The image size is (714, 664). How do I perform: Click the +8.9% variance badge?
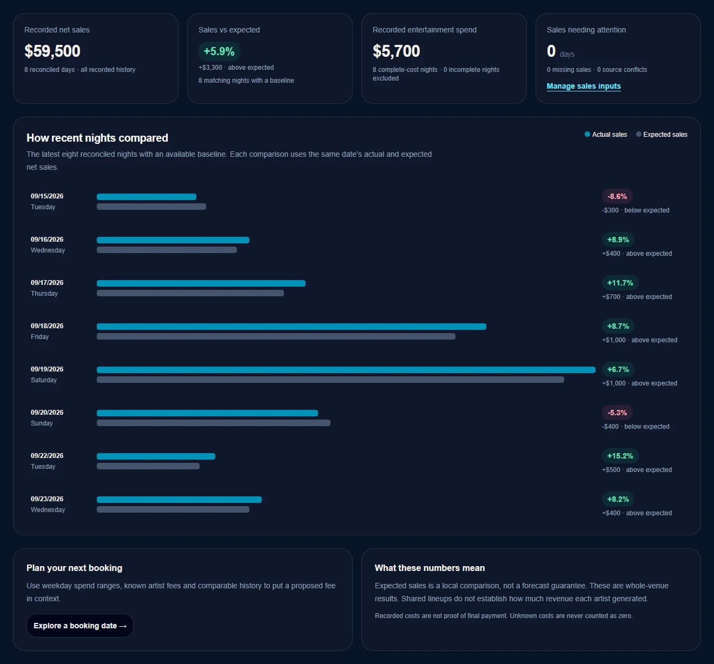pos(618,240)
